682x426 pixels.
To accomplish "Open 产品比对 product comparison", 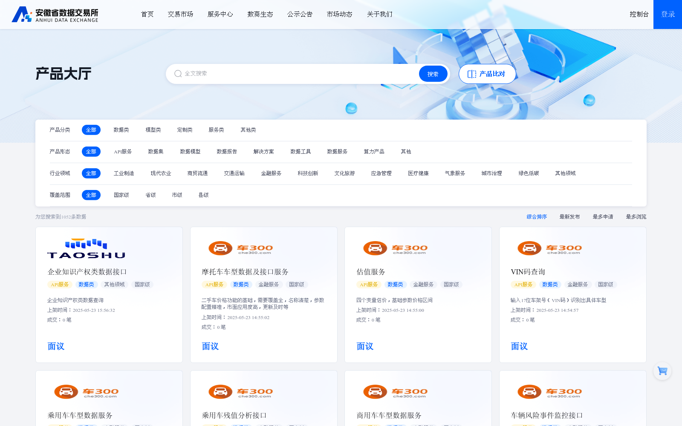I will [x=487, y=74].
